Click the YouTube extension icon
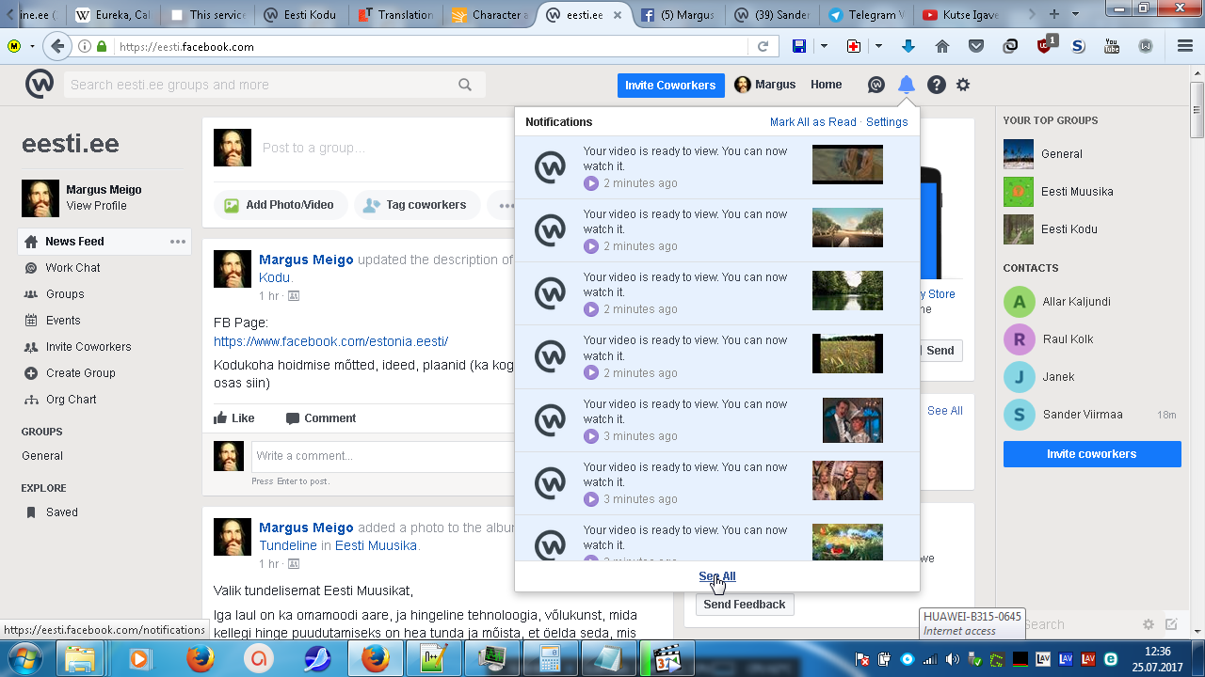1205x677 pixels. tap(1112, 46)
